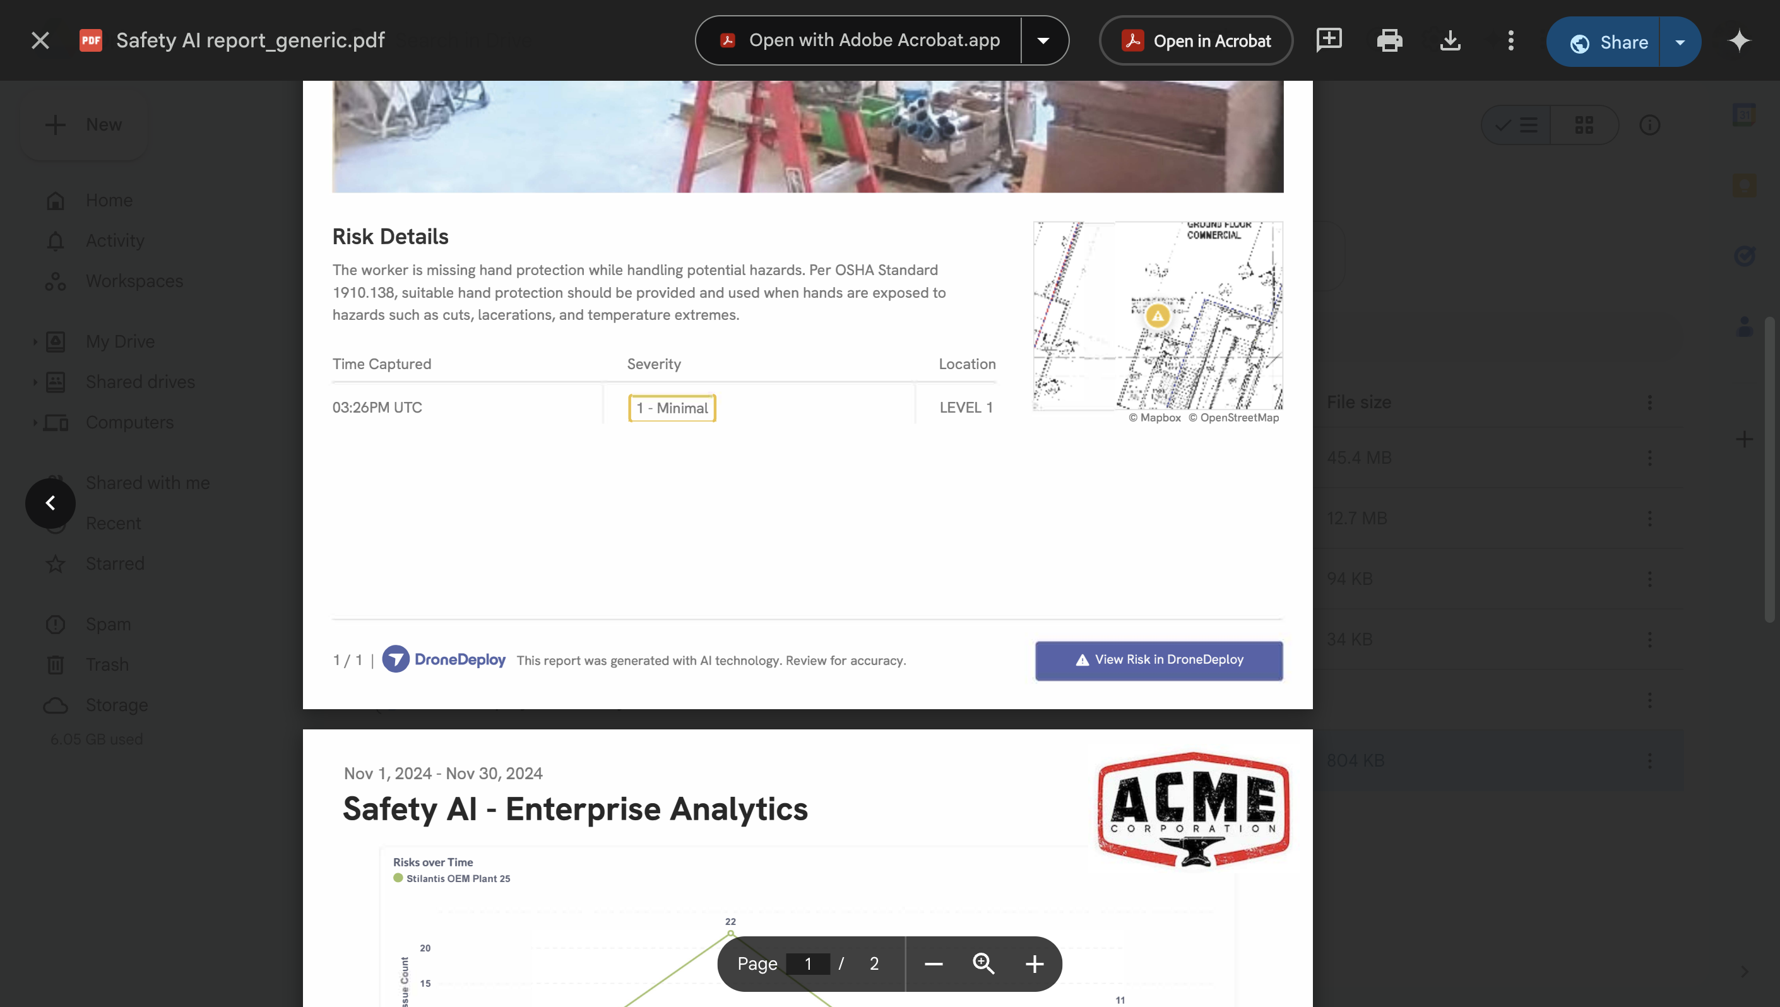Open Shared with me
The width and height of the screenshot is (1780, 1007).
[147, 483]
